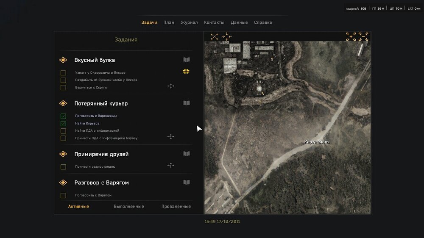Click LAT 0 мс latency indicator
Image resolution: width=424 pixels, height=238 pixels.
point(414,8)
